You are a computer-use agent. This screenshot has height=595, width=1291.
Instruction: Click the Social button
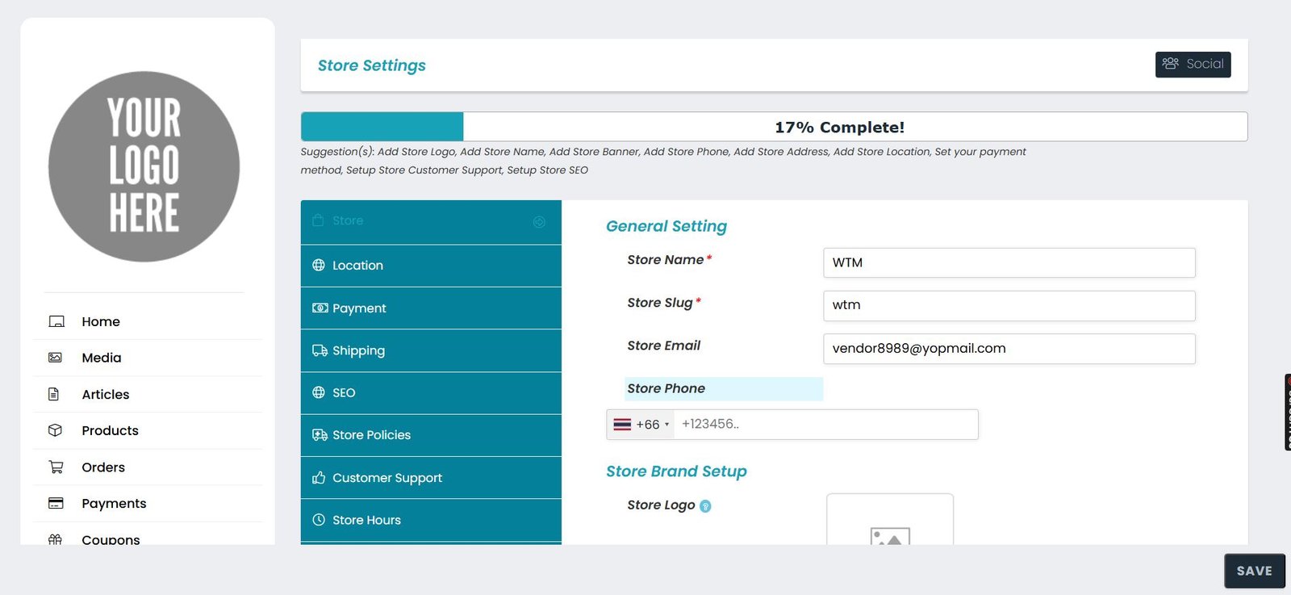click(1193, 64)
